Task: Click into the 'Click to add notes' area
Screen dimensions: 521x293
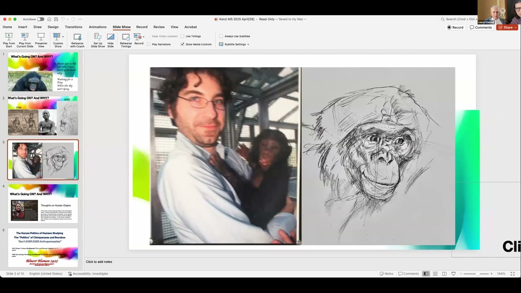Action: click(99, 262)
